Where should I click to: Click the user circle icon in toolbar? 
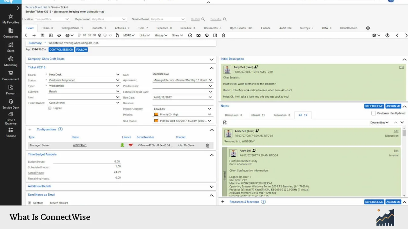207,35
